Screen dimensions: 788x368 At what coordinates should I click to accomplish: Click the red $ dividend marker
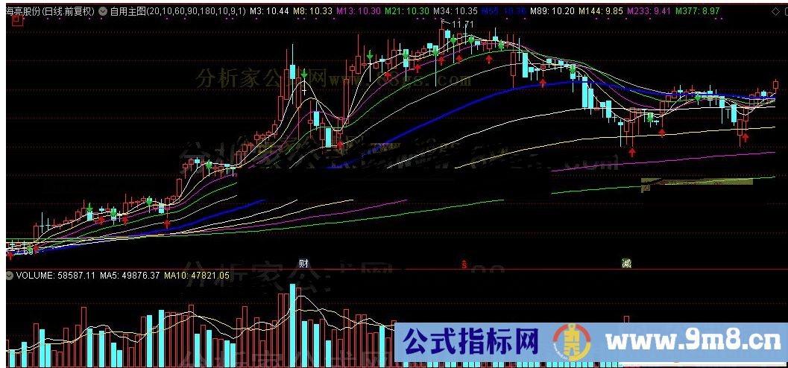(465, 264)
